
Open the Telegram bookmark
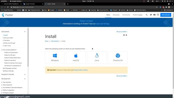coord(114,10)
